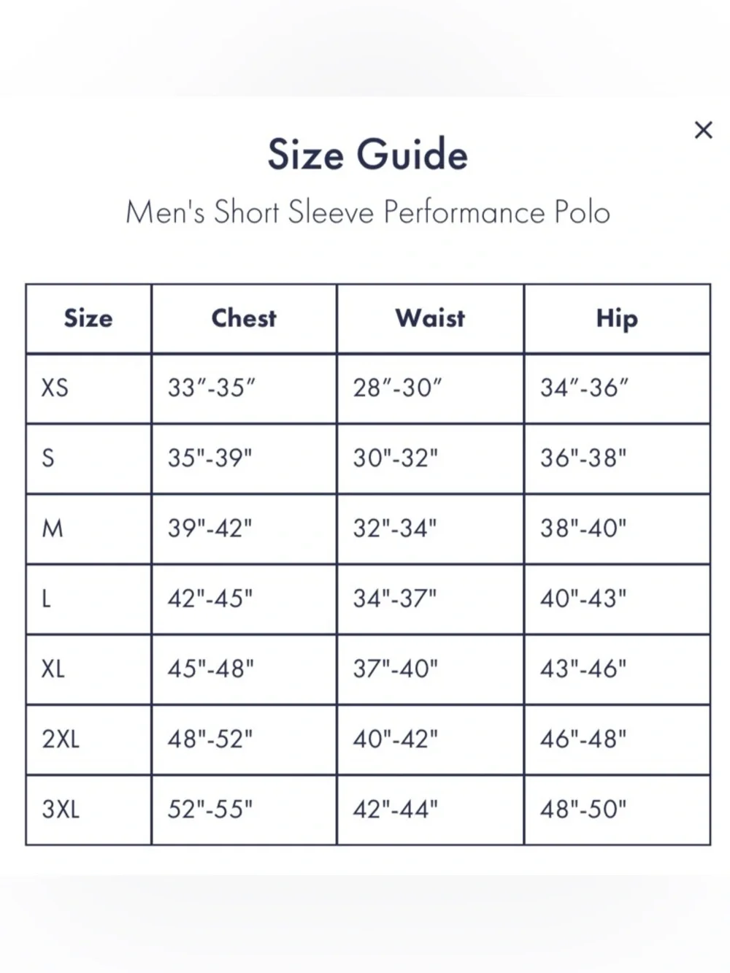Click the Hip column header
730x973 pixels.
tap(617, 319)
